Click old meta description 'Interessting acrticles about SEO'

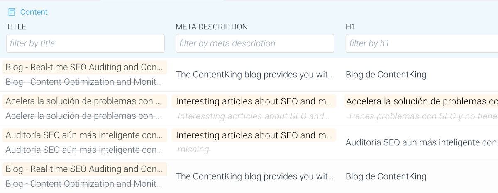coord(253,116)
